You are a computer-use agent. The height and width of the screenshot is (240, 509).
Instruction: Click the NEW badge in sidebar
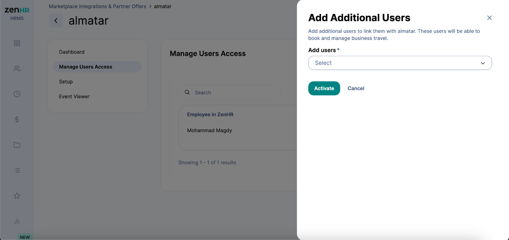tap(24, 237)
